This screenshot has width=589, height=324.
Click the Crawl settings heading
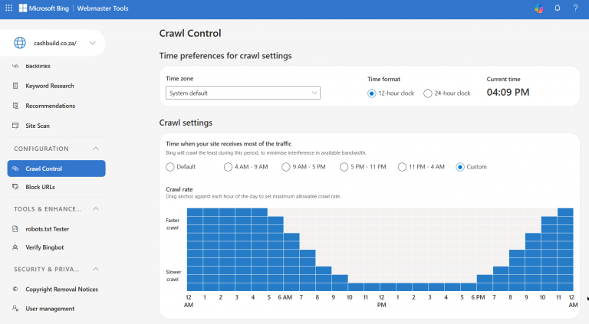pyautogui.click(x=186, y=123)
